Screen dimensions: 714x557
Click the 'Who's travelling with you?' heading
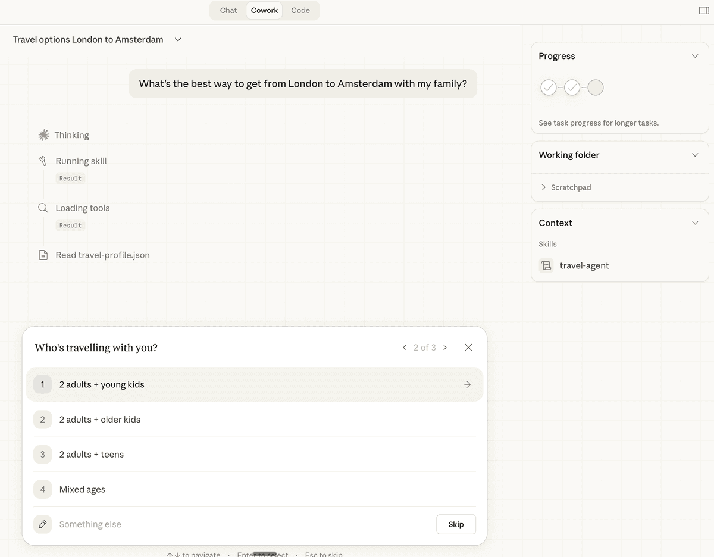[x=96, y=348]
